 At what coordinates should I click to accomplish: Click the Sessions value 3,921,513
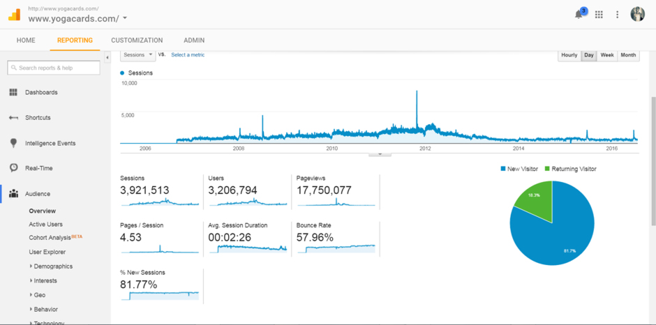coord(144,190)
